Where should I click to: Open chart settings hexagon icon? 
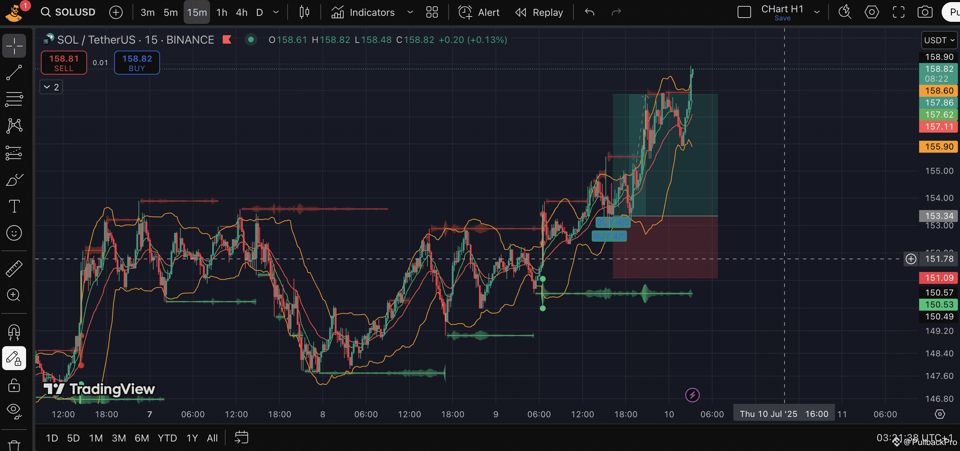coord(872,12)
